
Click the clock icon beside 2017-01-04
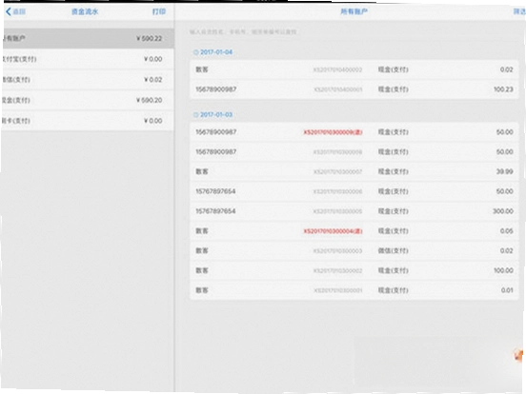click(x=196, y=52)
